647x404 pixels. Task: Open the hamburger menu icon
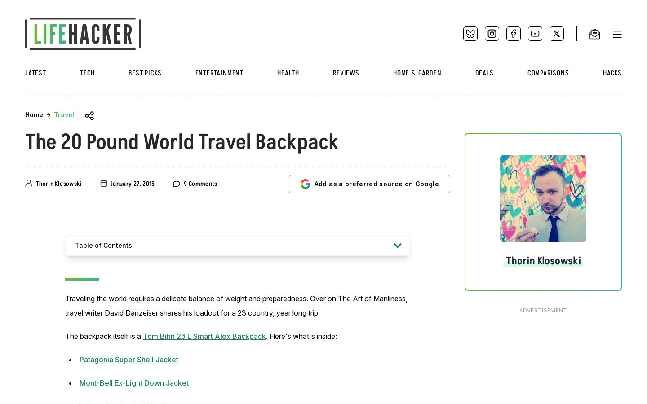(x=617, y=35)
